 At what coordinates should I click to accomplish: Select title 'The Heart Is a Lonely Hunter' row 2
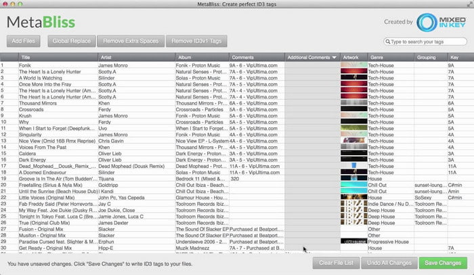pos(49,72)
